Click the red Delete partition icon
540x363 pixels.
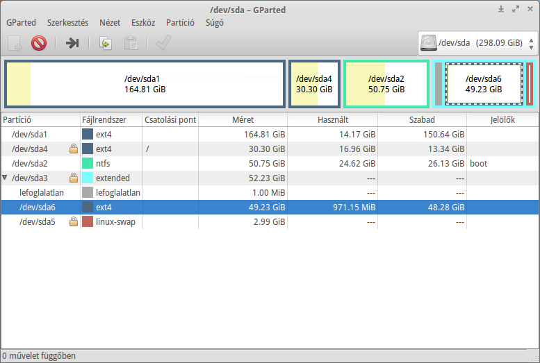(x=39, y=43)
